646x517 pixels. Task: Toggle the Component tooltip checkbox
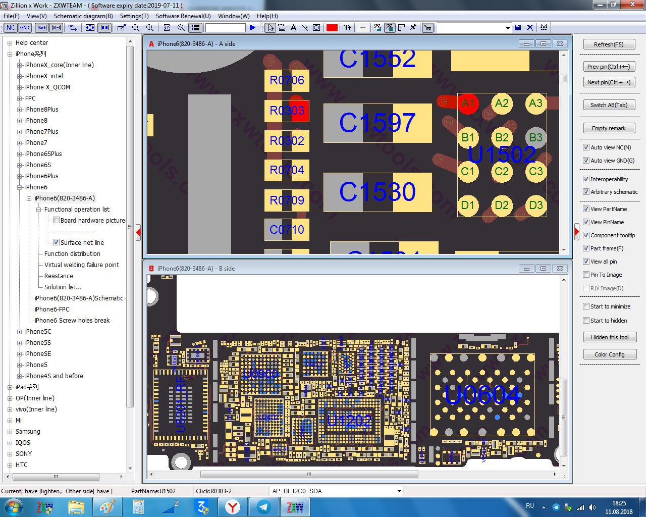[x=586, y=235]
